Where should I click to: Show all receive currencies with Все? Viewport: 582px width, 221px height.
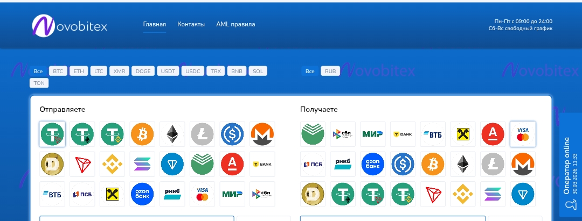(x=310, y=71)
